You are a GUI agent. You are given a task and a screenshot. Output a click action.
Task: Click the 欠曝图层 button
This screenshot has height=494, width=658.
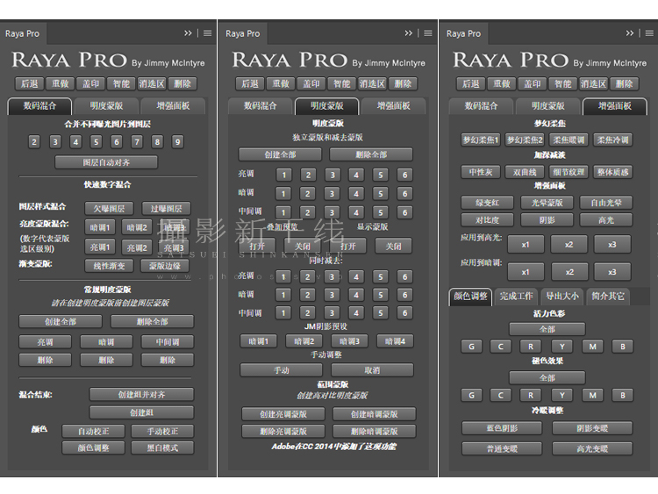[109, 208]
